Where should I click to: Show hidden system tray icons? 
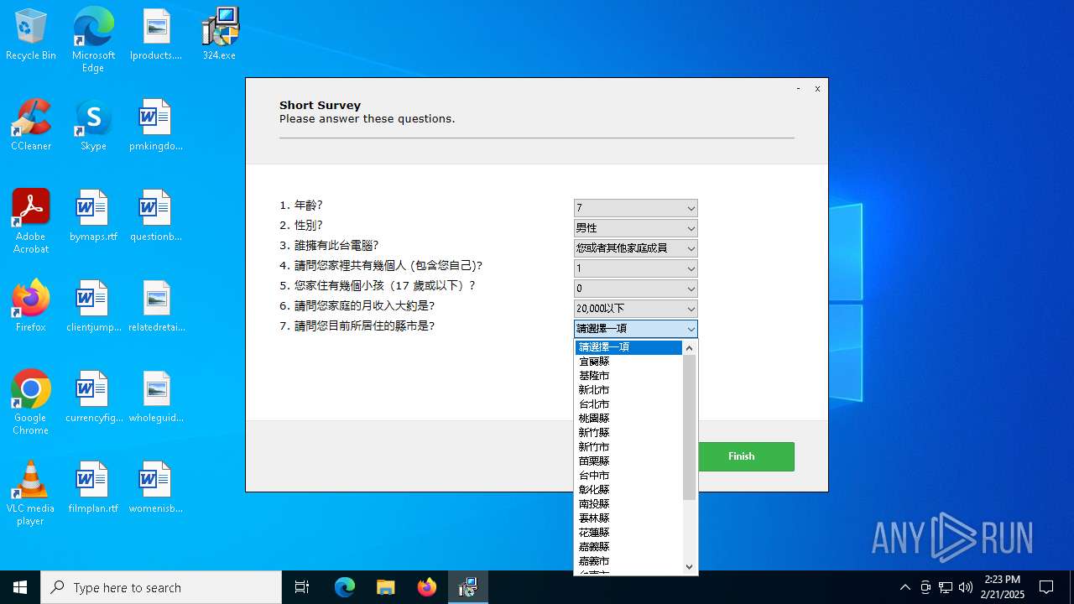[905, 587]
